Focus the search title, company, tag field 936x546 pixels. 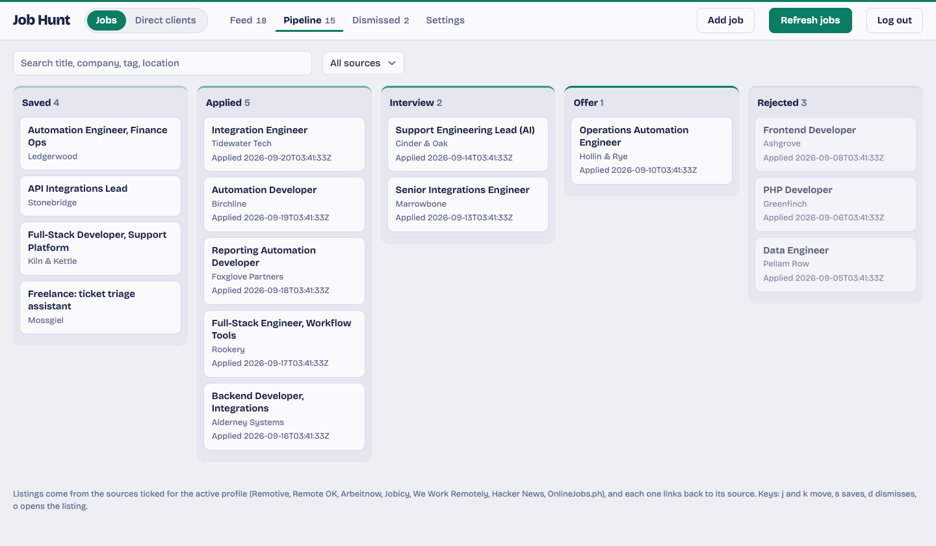(x=162, y=63)
